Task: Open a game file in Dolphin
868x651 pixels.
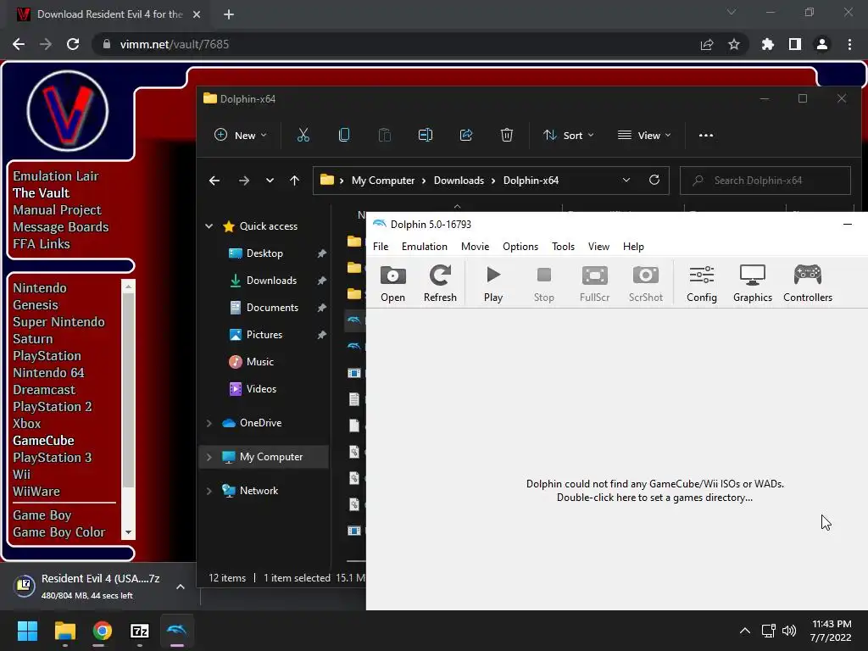Action: coord(392,283)
